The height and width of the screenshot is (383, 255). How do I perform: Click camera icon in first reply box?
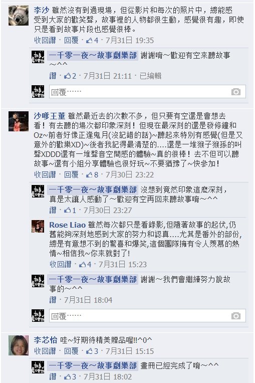(236, 92)
